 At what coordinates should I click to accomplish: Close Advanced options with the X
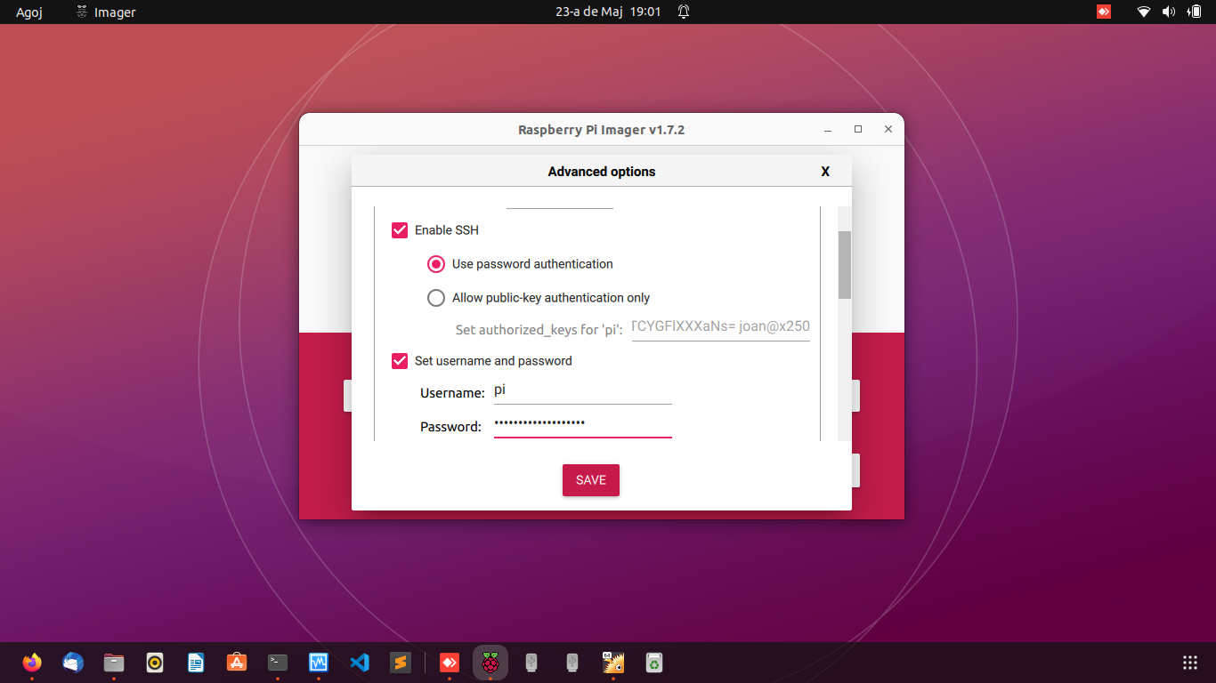tap(825, 172)
